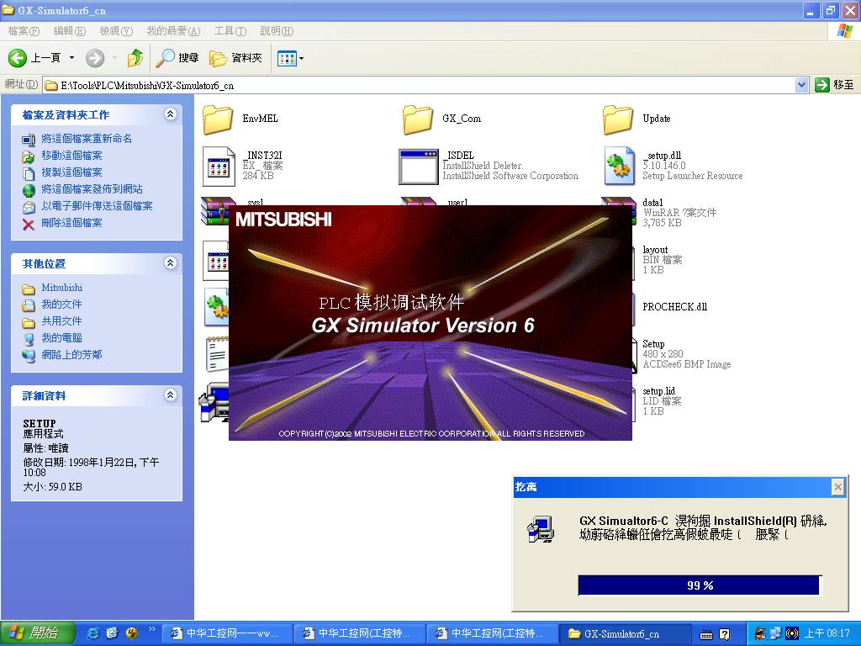The width and height of the screenshot is (861, 646).
Task: Click the 99 % install progress bar
Action: coord(700,585)
